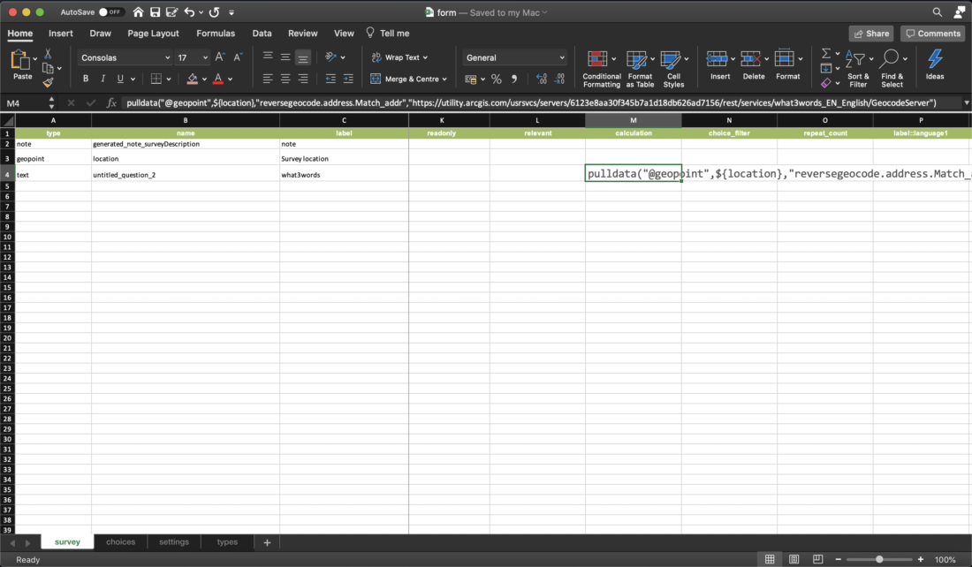Add a new sheet with plus
Screen dimensions: 972x567
pyautogui.click(x=267, y=542)
